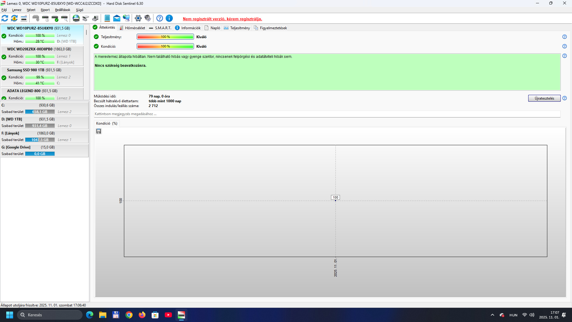Click the refresh-with-warning toolbar icon
This screenshot has width=572, height=322.
point(14,18)
